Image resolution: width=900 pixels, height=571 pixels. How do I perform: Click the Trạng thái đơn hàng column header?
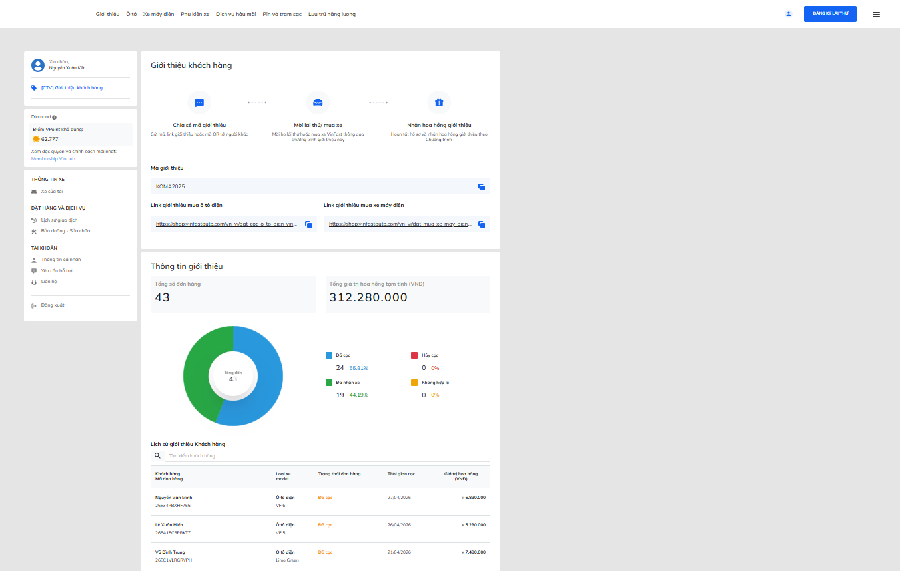(340, 474)
